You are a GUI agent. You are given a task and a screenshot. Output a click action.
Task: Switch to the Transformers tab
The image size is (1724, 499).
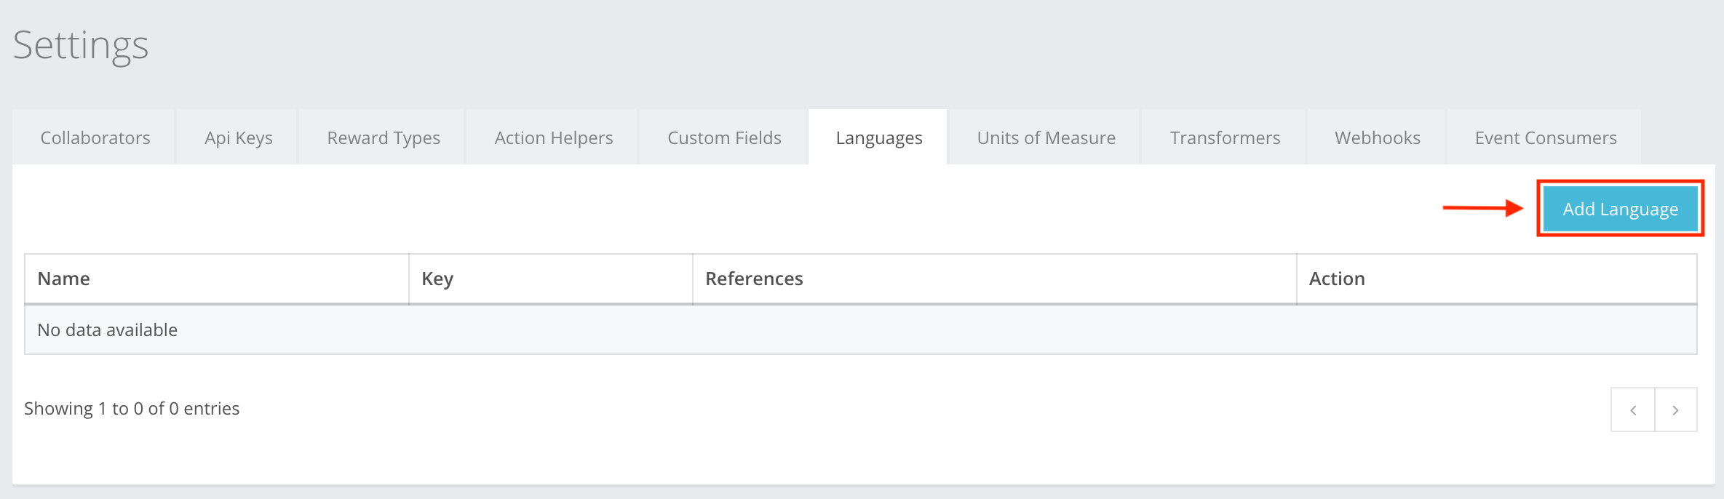pos(1225,137)
